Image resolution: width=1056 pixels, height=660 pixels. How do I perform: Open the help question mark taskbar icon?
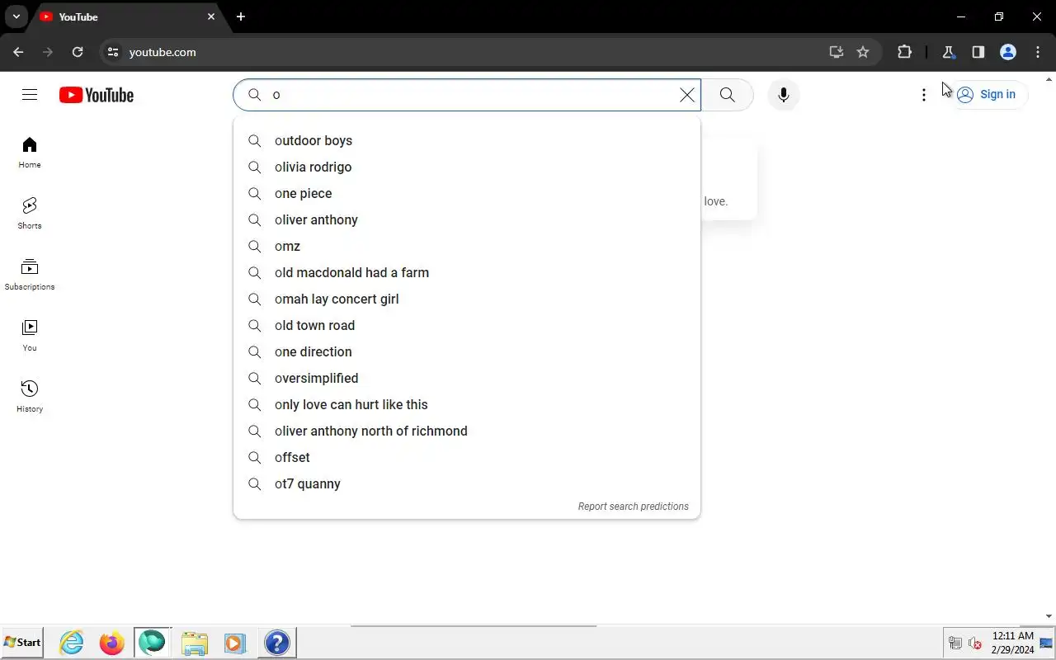[277, 643]
